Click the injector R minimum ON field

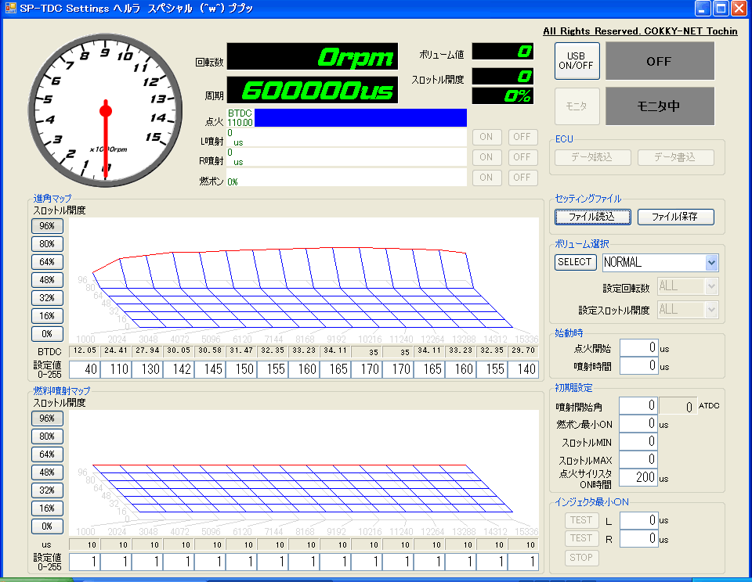639,538
